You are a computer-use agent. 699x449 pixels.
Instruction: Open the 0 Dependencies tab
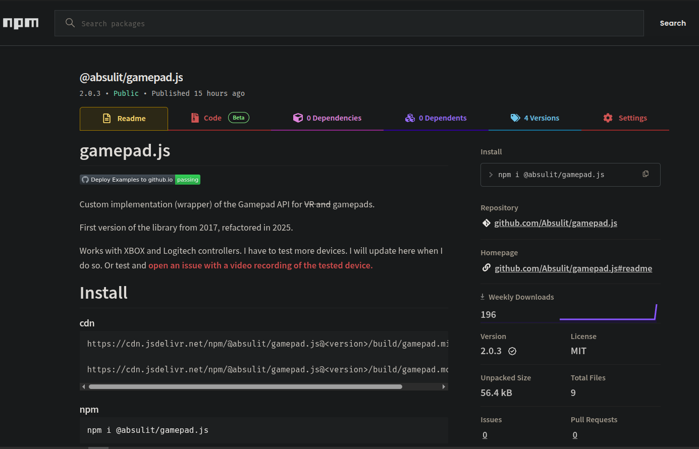pos(327,118)
